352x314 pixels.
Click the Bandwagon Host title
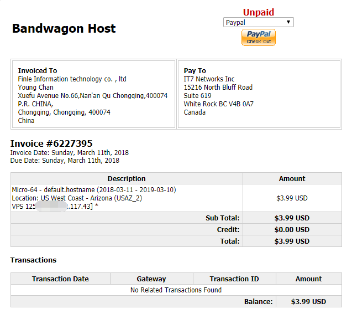coord(64,29)
